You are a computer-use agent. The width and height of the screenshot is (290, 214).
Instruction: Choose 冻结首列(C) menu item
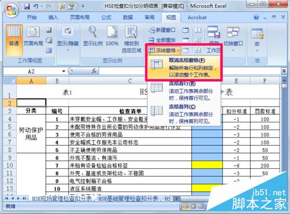(x=184, y=114)
